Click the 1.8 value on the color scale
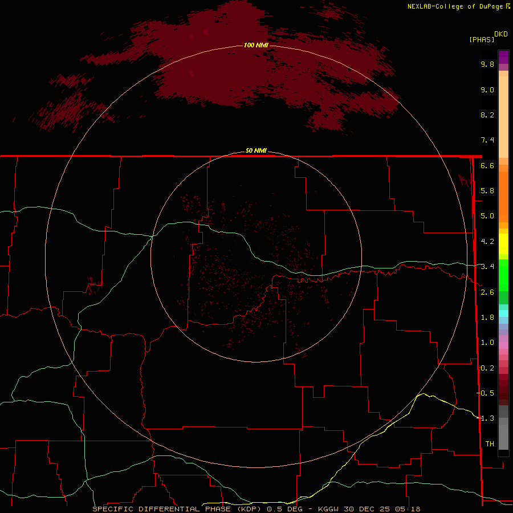 pos(487,317)
